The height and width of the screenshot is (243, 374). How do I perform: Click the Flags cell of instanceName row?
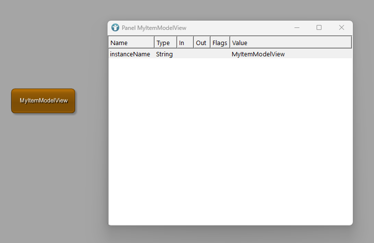coord(220,54)
